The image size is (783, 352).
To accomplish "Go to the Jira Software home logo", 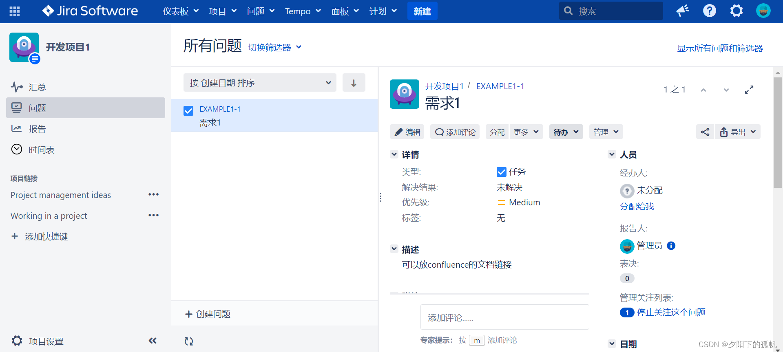I will (x=90, y=11).
